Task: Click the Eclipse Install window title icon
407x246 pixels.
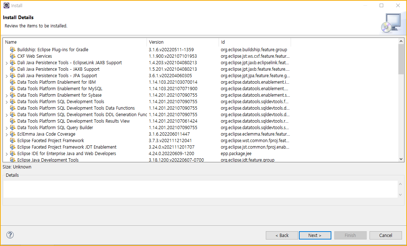Action: point(6,5)
